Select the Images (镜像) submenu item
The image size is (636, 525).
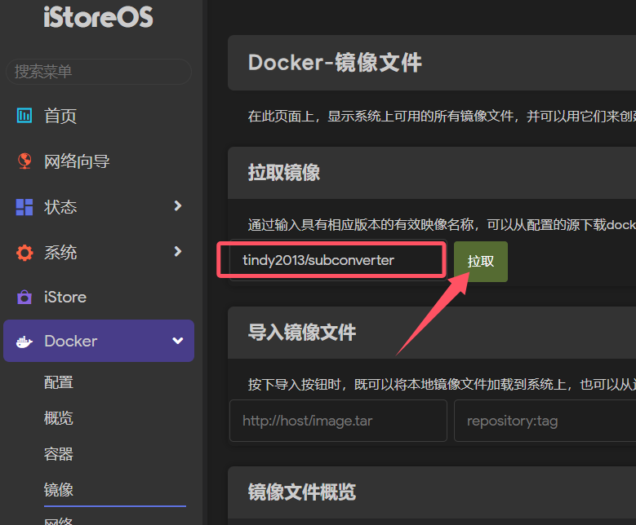point(59,489)
